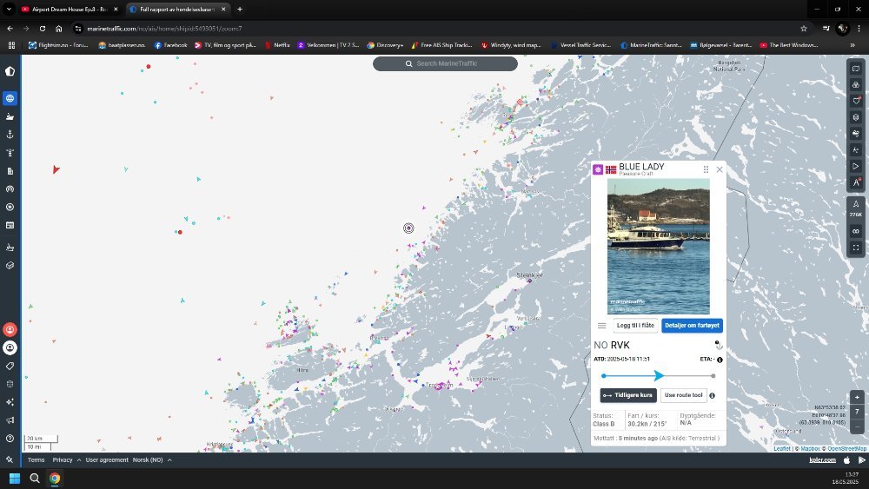Open the Windyty wind map bookmark
Screen dimensions: 869x489
[x=511, y=45]
